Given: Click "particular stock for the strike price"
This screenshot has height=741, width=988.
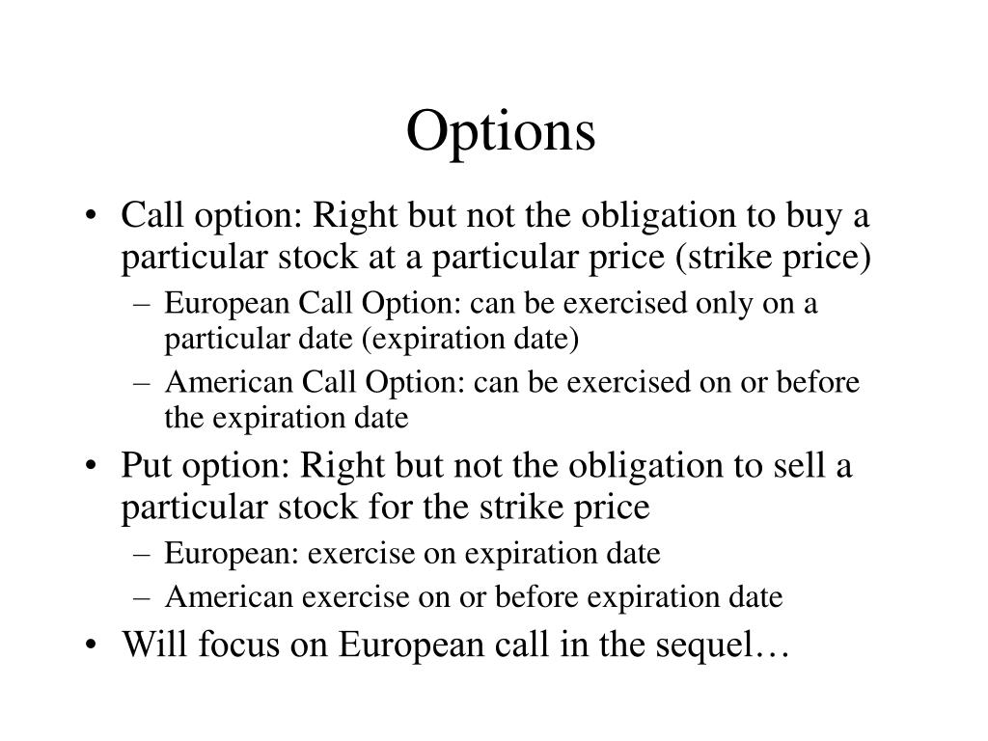Looking at the screenshot, I should [385, 508].
